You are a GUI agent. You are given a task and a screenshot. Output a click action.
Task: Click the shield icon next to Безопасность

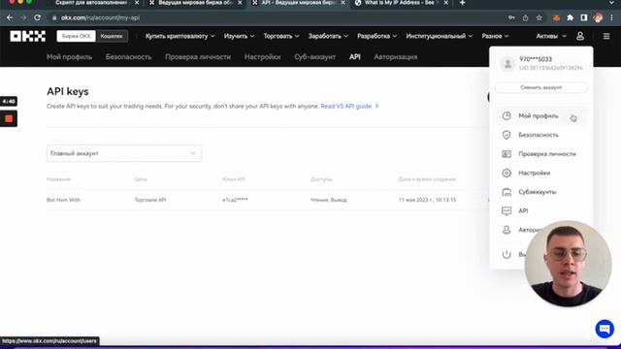point(507,135)
